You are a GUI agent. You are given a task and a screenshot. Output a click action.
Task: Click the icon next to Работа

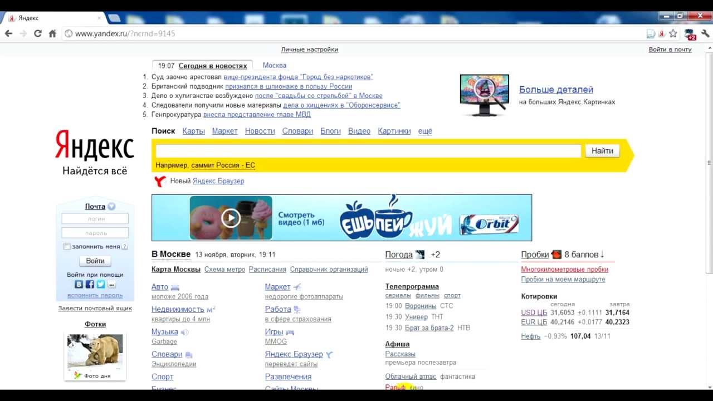[297, 310]
